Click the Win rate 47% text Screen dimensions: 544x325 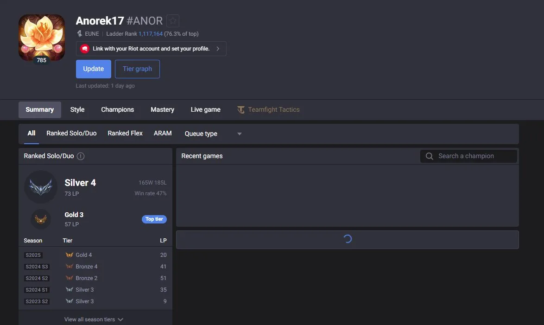click(151, 193)
